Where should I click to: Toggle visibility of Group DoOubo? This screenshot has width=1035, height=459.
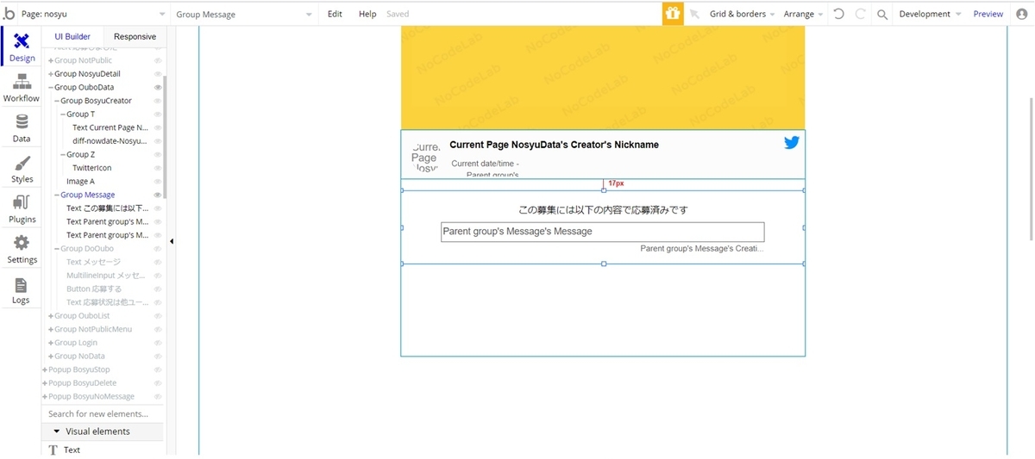click(x=158, y=249)
